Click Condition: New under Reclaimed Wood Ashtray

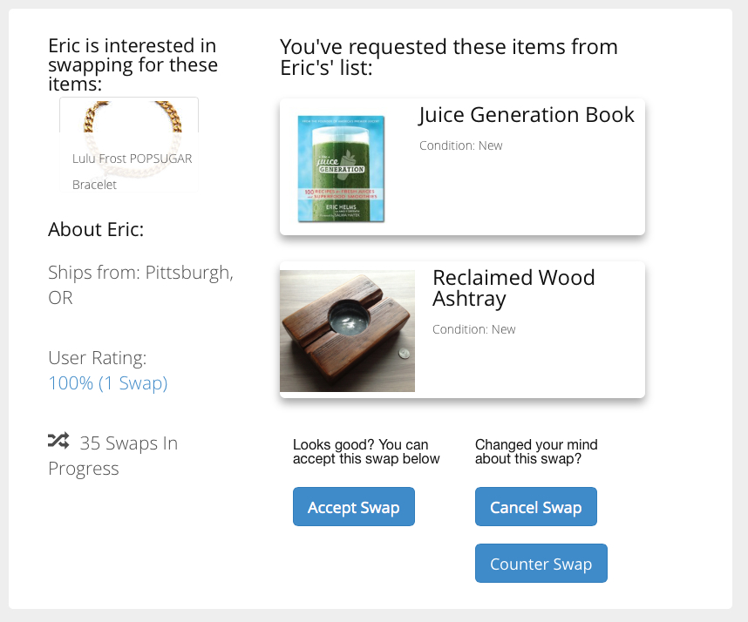[473, 329]
